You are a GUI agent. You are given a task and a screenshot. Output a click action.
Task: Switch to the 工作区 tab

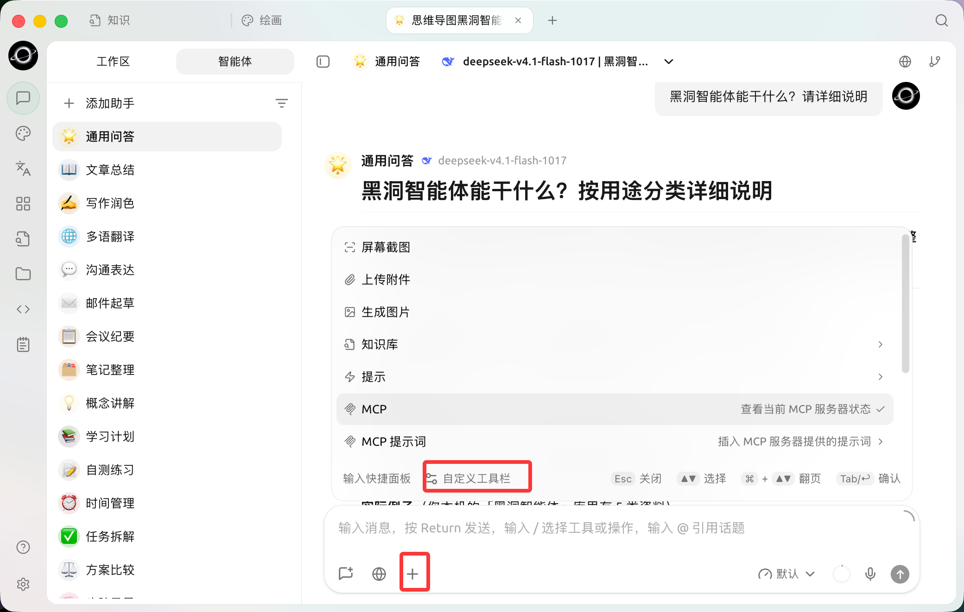113,62
